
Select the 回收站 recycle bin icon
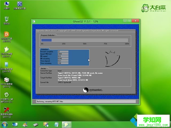[x=7, y=20]
